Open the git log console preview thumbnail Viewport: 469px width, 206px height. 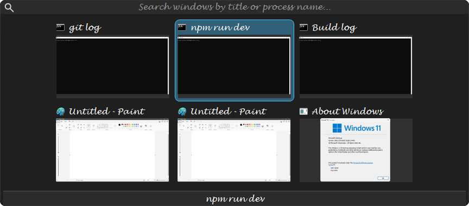[112, 66]
